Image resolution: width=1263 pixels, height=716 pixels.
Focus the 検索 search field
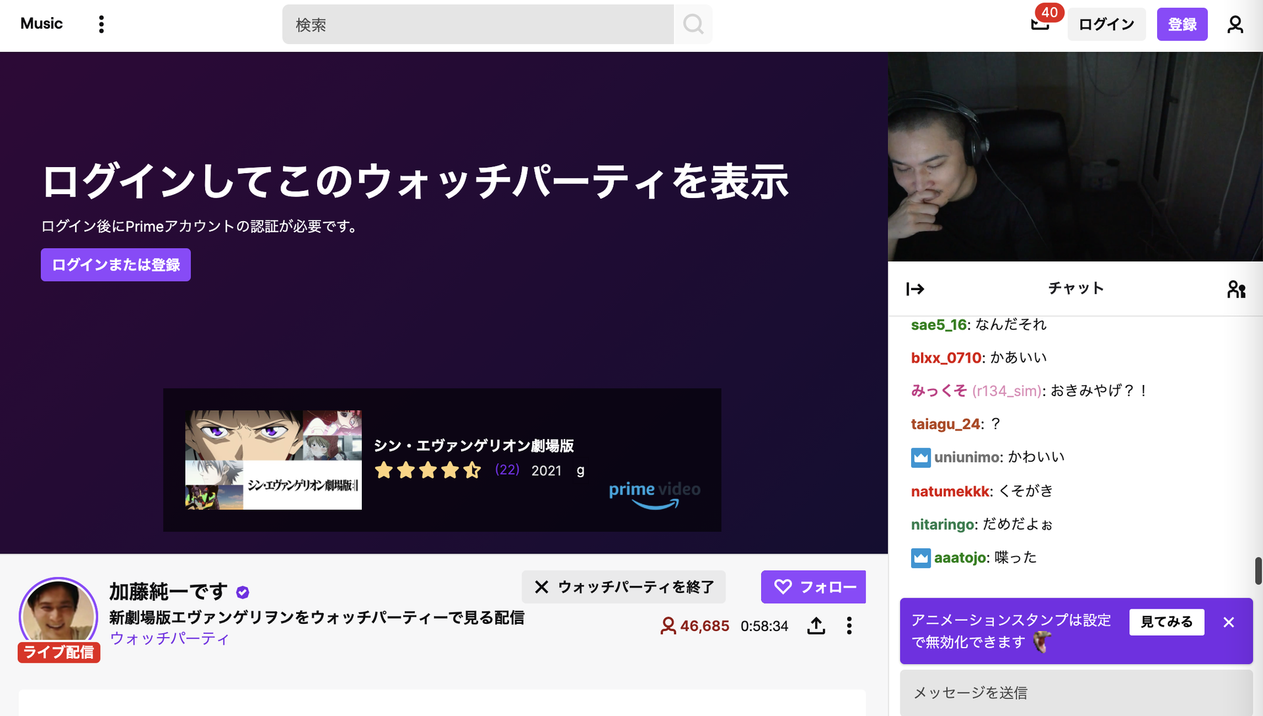click(478, 24)
